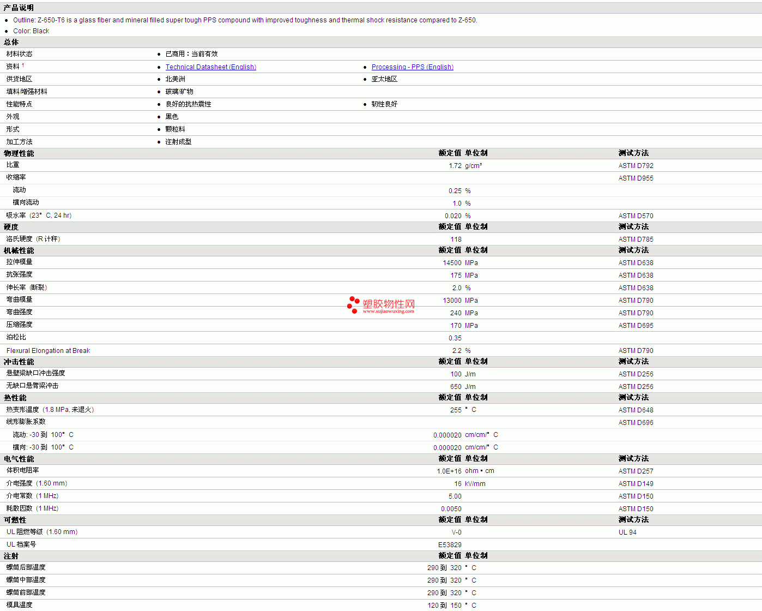Screen dimensions: 762x611
Task: Select the 材料状态 row label
Action: 20,54
